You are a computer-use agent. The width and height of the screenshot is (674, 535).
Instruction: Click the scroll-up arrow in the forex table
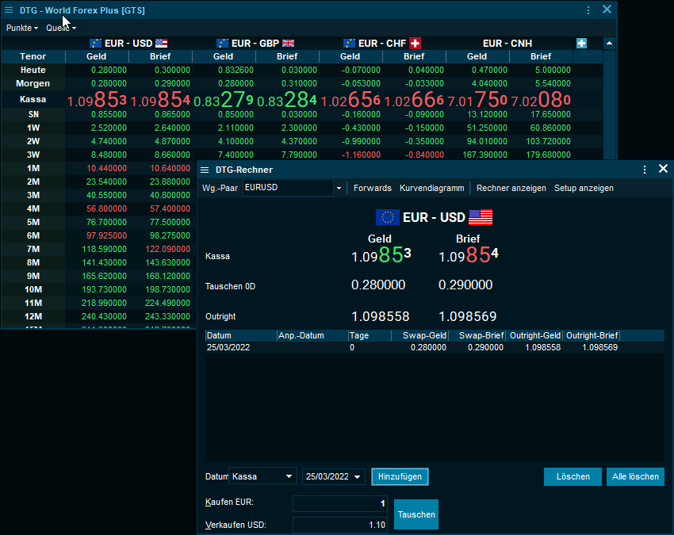(x=609, y=44)
